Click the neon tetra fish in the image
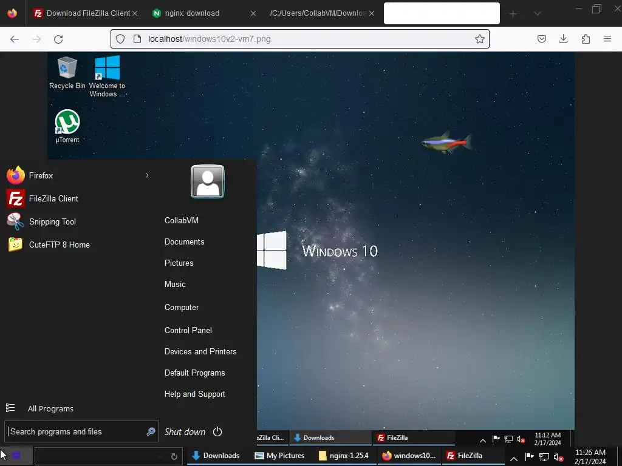The width and height of the screenshot is (622, 466). point(446,142)
